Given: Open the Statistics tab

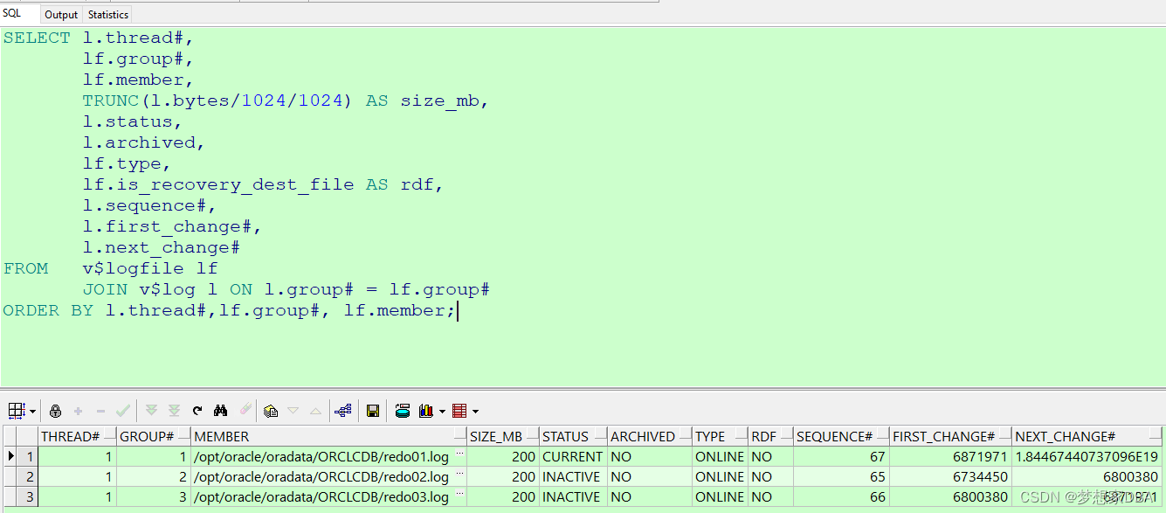Looking at the screenshot, I should (108, 14).
